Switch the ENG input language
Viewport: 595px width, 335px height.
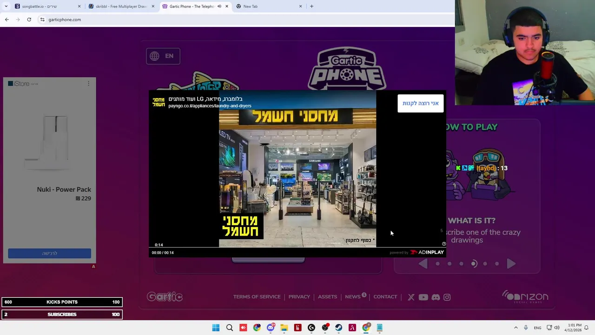(x=537, y=328)
